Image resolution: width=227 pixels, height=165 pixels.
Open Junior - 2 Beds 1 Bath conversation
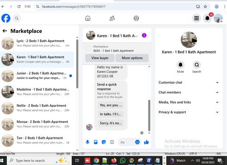click(x=37, y=75)
